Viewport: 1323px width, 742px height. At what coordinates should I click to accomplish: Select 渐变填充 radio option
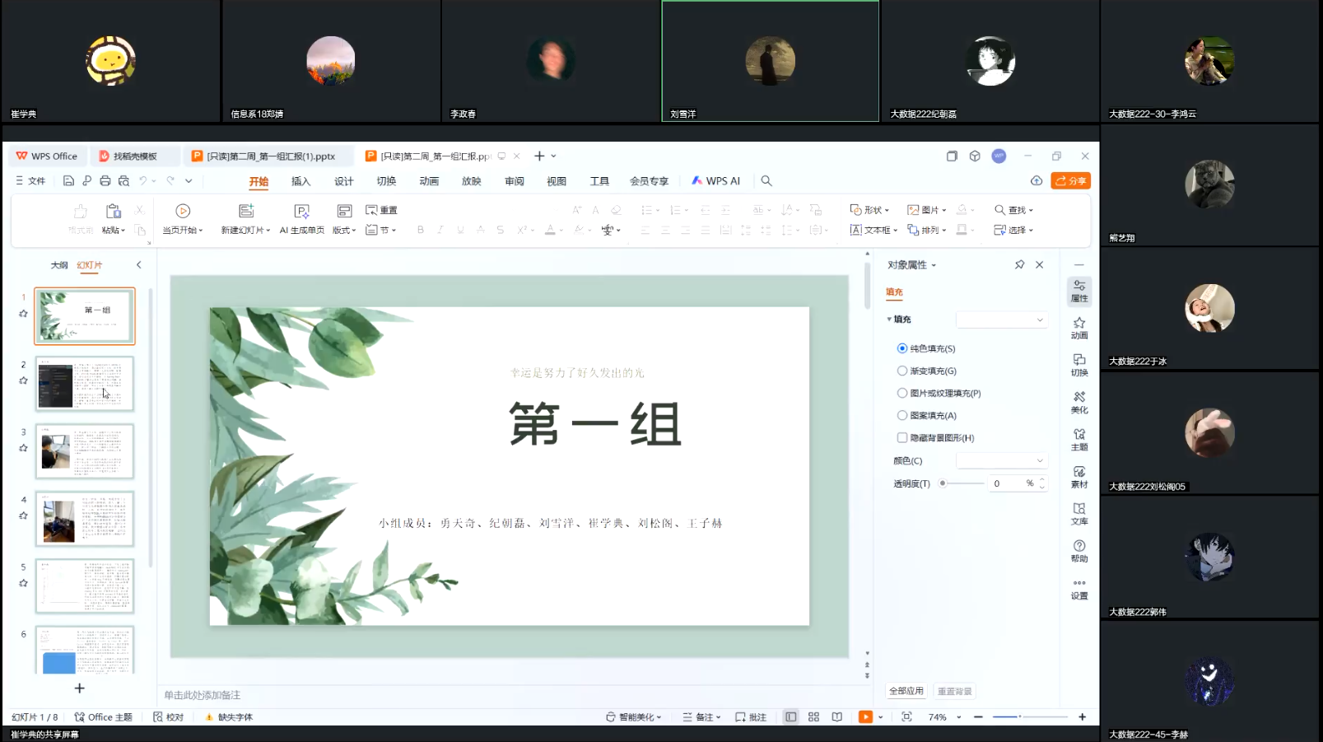[x=902, y=371]
